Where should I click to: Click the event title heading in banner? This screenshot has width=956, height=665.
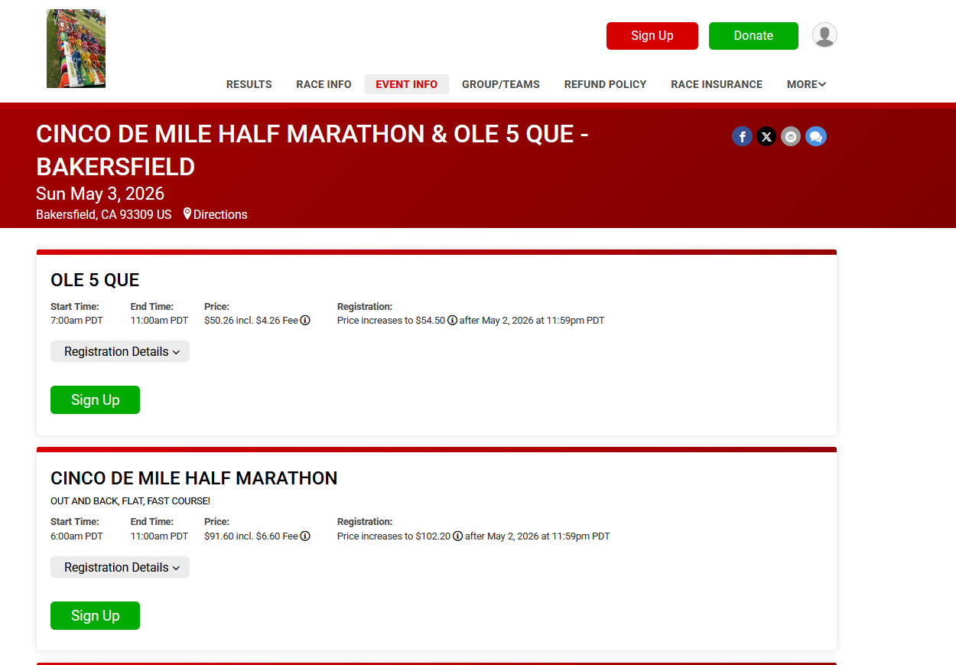[312, 150]
